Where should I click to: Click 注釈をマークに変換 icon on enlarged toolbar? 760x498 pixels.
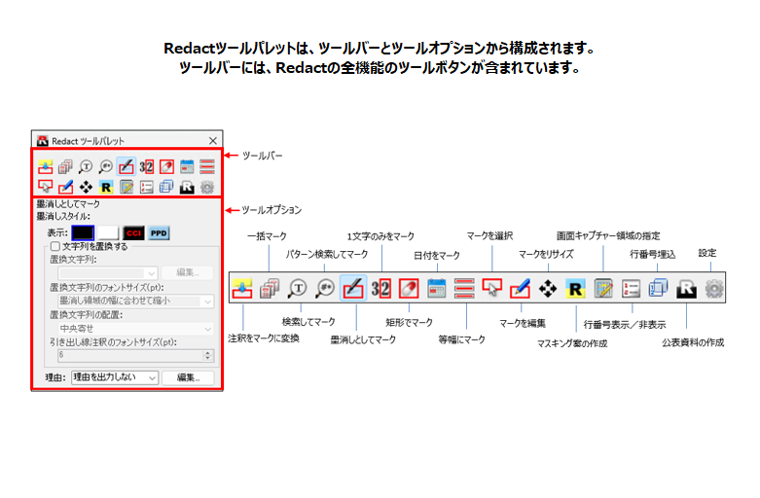coord(242,289)
